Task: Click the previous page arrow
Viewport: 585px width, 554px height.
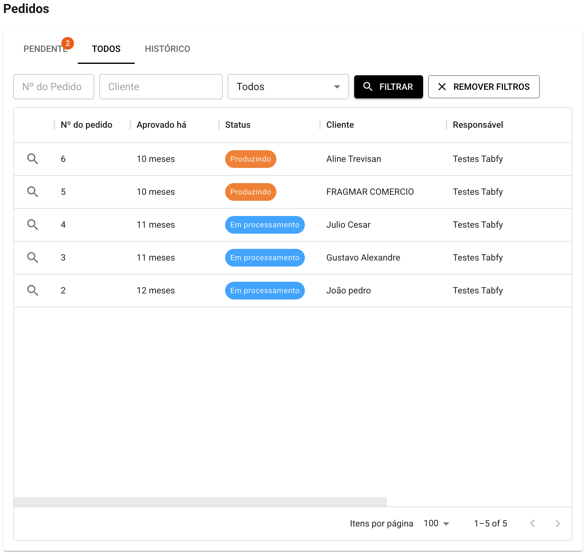Action: click(x=533, y=523)
